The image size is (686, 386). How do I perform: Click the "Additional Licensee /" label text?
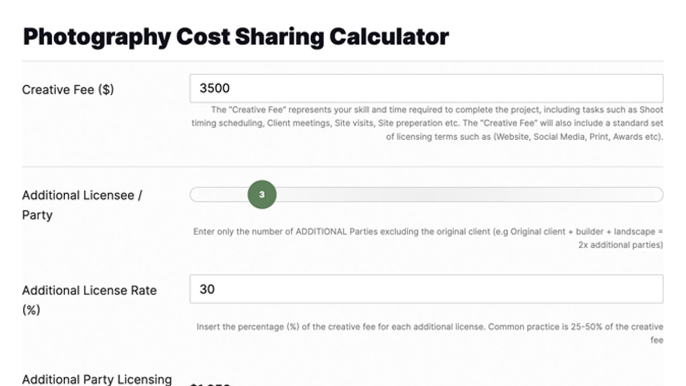click(x=82, y=195)
